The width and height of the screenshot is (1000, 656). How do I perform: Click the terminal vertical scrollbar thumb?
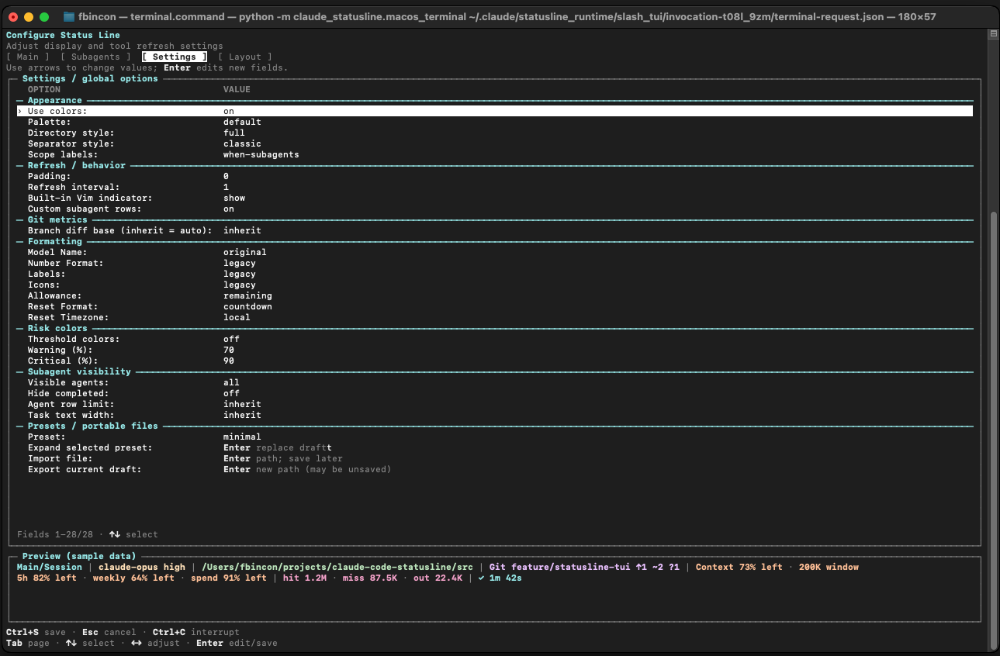(994, 429)
